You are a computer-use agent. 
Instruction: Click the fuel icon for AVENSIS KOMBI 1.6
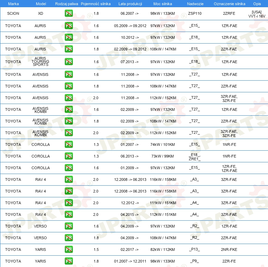pos(69,109)
